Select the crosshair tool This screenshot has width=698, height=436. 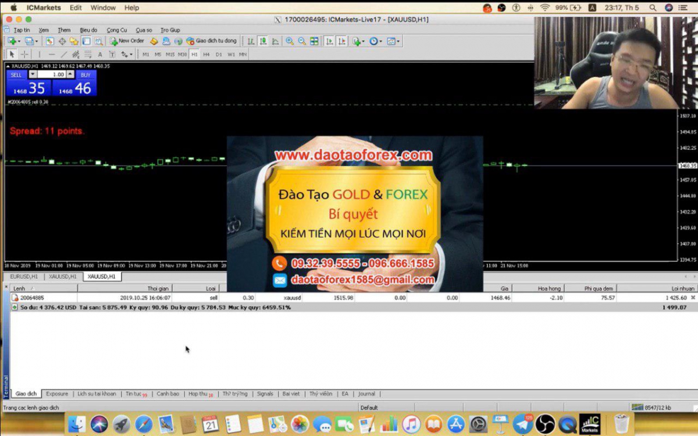tap(24, 54)
